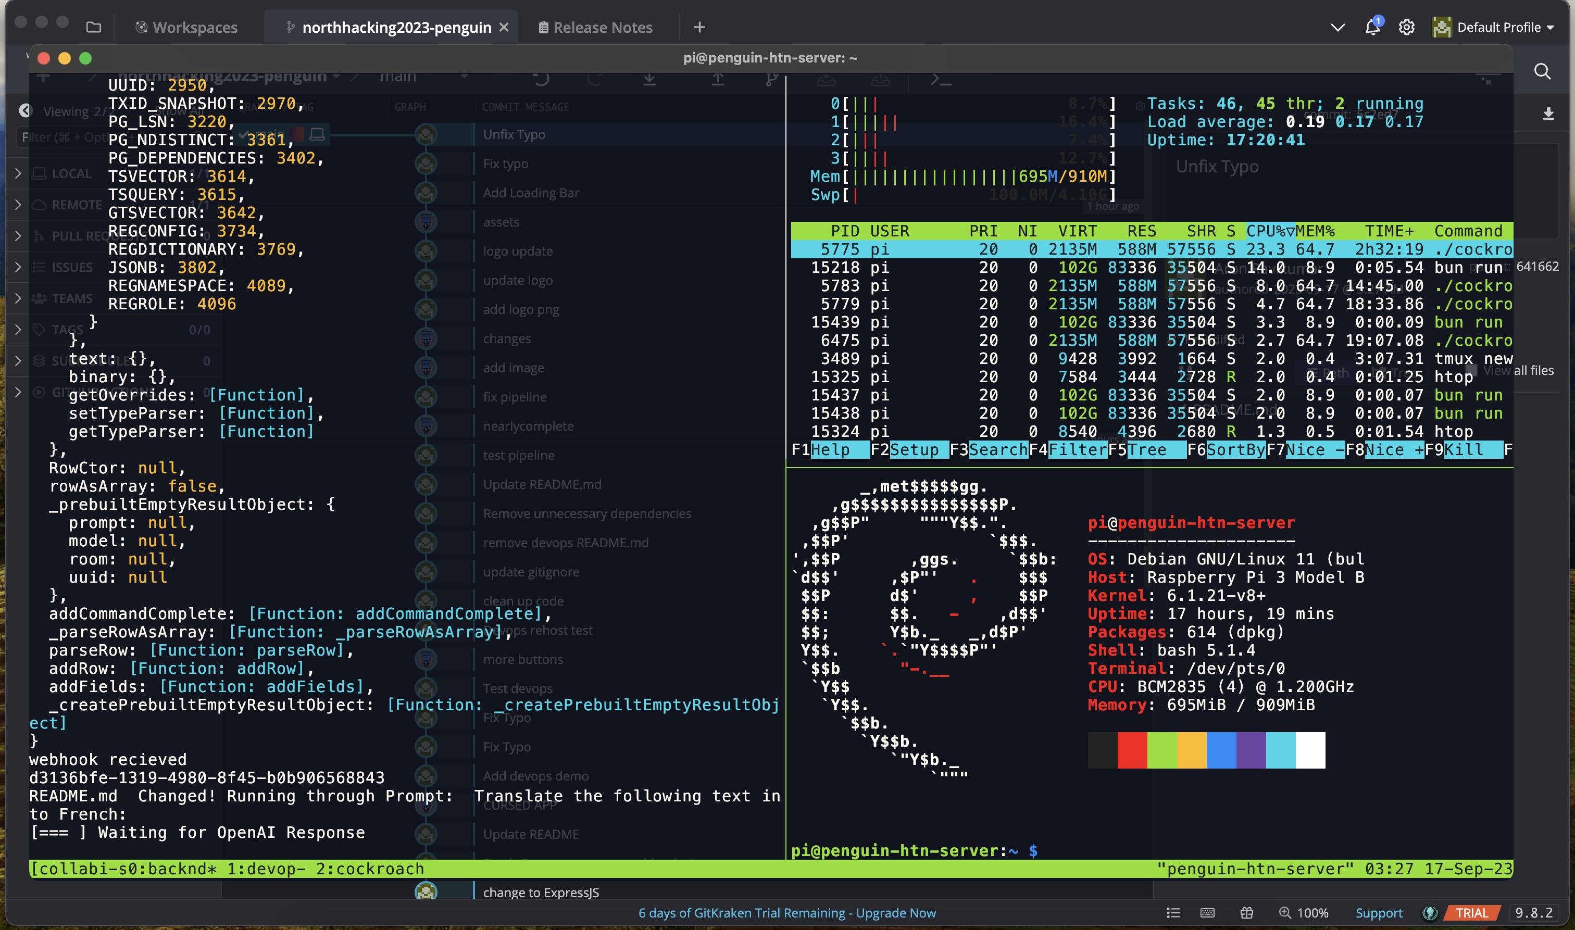Click the gift icon in status bar

1246,912
